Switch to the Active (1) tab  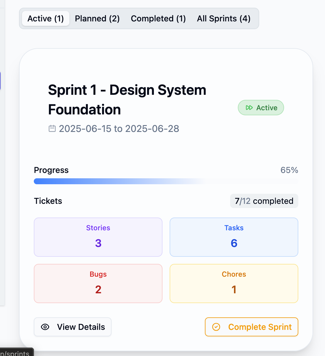pos(46,18)
